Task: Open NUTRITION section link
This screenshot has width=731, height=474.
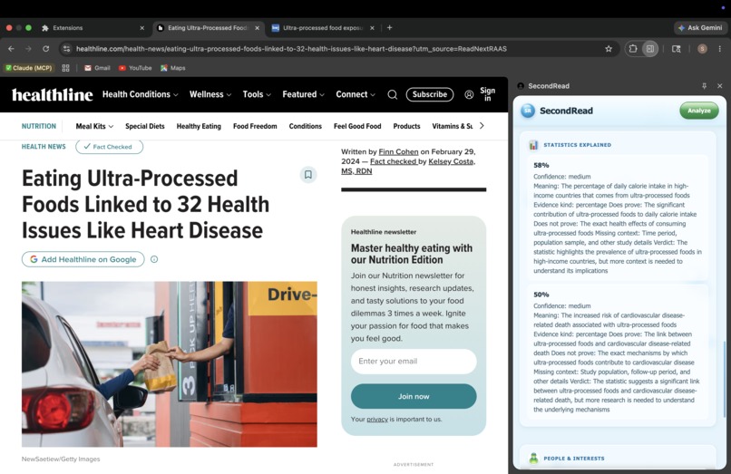Action: pyautogui.click(x=39, y=126)
